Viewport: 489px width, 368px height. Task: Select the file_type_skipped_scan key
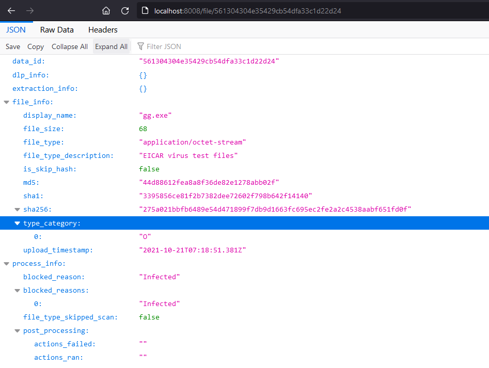(x=70, y=317)
